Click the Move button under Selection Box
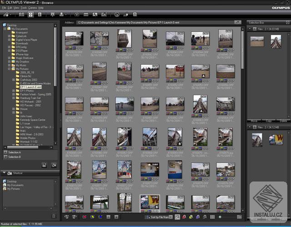The height and width of the screenshot is (227, 291). (x=254, y=121)
